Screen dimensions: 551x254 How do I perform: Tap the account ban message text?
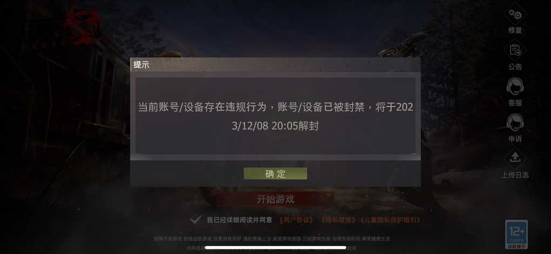point(275,116)
